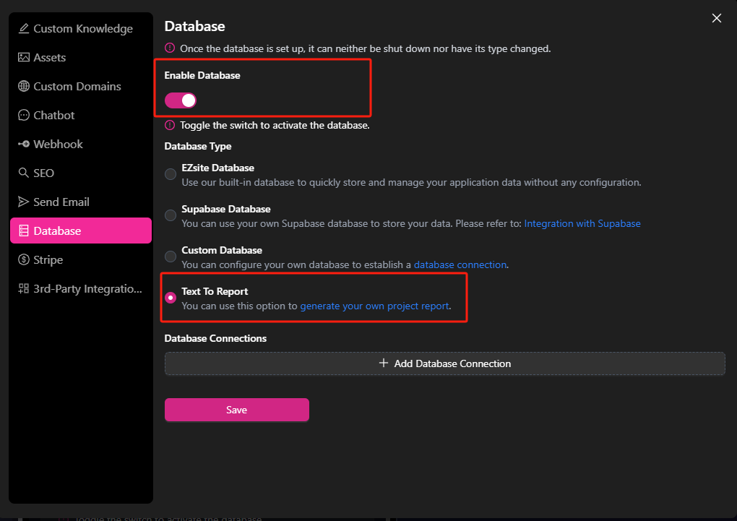Click the Database table icon in sidebar

pos(24,231)
